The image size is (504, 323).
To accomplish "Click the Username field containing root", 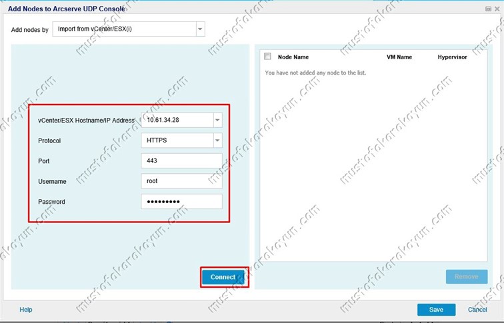I will (x=181, y=181).
